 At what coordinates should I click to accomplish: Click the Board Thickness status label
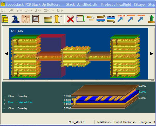(125, 122)
